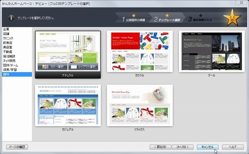Click the star above step 3 基本情報の入力
Screen dimensions: 249x154
point(201,16)
